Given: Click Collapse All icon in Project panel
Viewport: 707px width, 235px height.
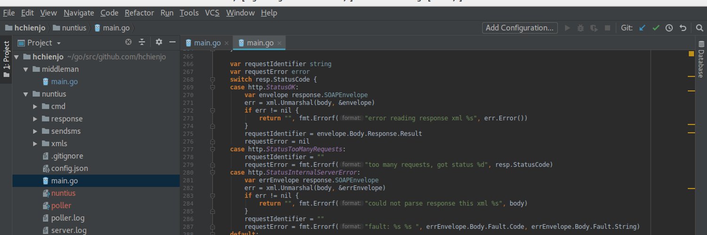Looking at the screenshot, I should pyautogui.click(x=141, y=42).
